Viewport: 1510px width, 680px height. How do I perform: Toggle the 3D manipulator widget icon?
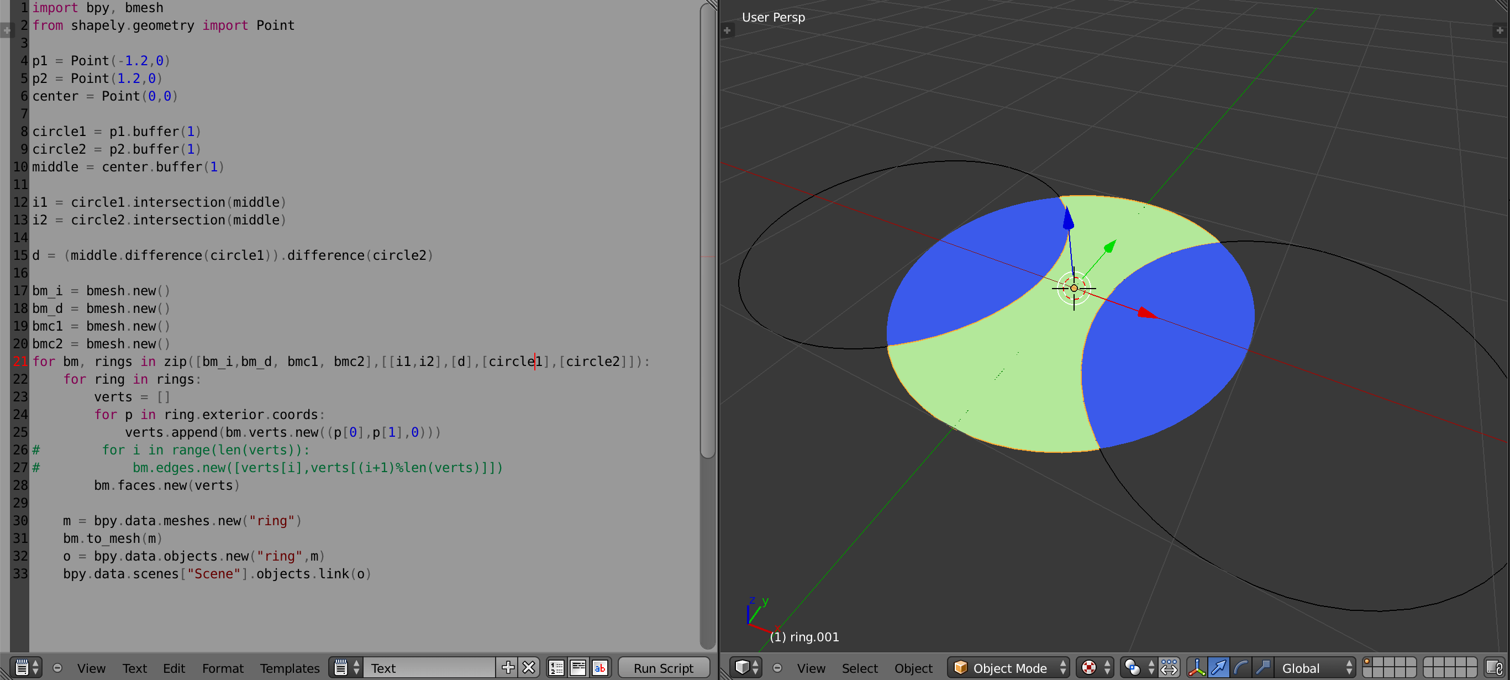[x=1196, y=668]
